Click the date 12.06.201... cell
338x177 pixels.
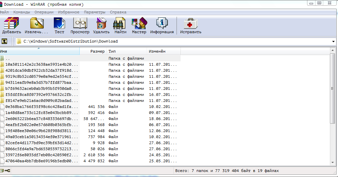(x=163, y=131)
